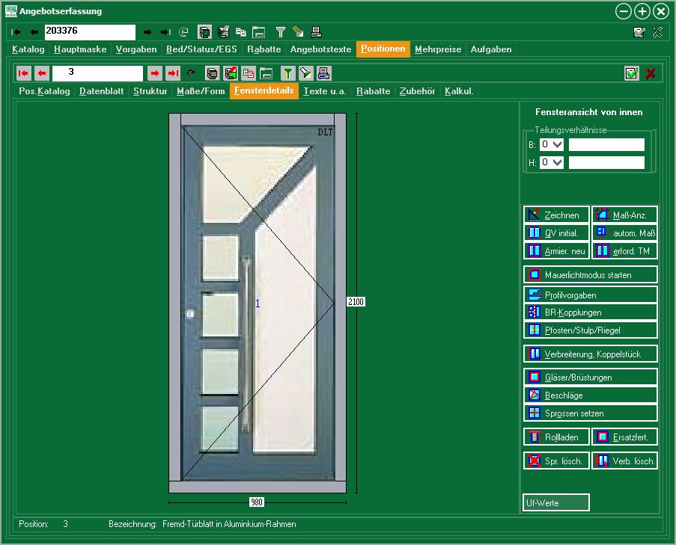Open Profilvorgaben
676x545 pixels.
click(591, 295)
